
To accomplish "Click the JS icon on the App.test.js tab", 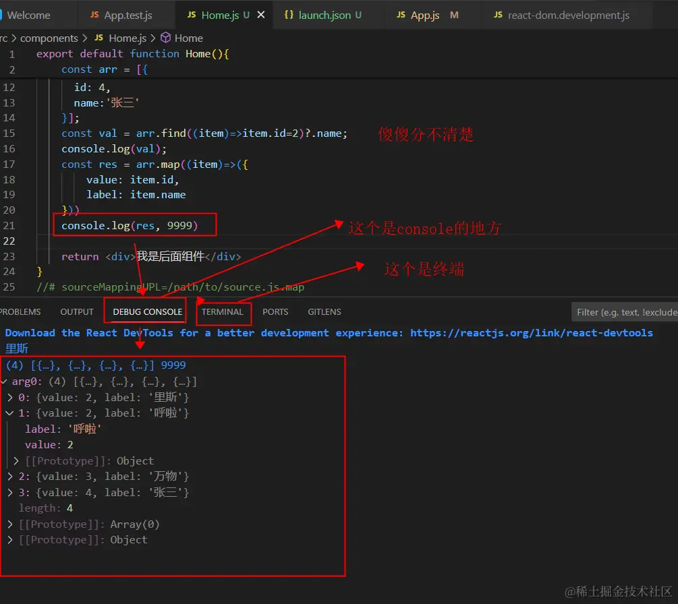I will click(x=94, y=15).
